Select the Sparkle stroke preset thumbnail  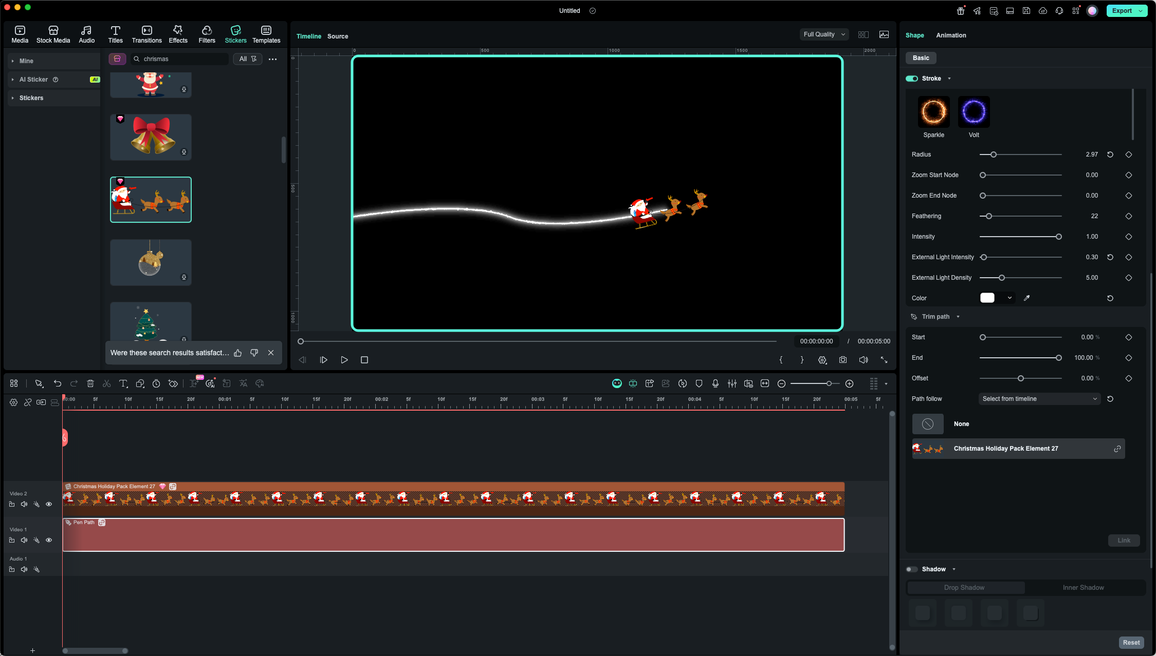933,112
